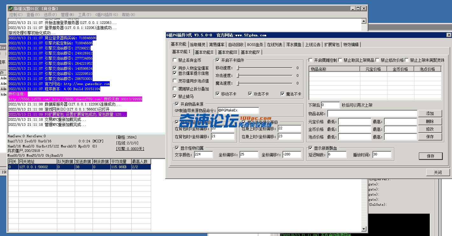Click the 延迟帧数 input field
The width and height of the screenshot is (452, 236).
click(x=337, y=155)
